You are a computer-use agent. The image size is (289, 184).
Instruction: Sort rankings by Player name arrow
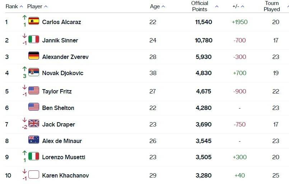pos(46,6)
